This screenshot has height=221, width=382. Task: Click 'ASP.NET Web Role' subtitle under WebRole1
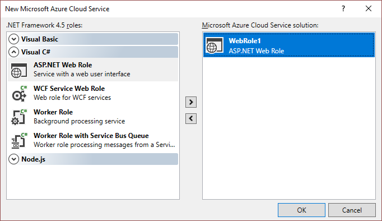pos(257,50)
